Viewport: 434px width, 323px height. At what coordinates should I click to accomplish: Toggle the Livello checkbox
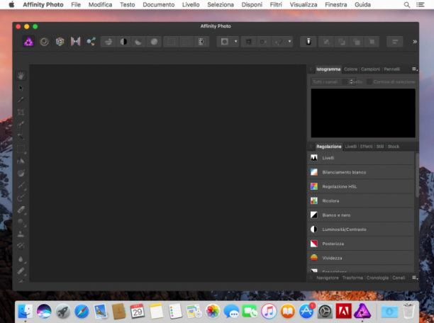tap(345, 82)
